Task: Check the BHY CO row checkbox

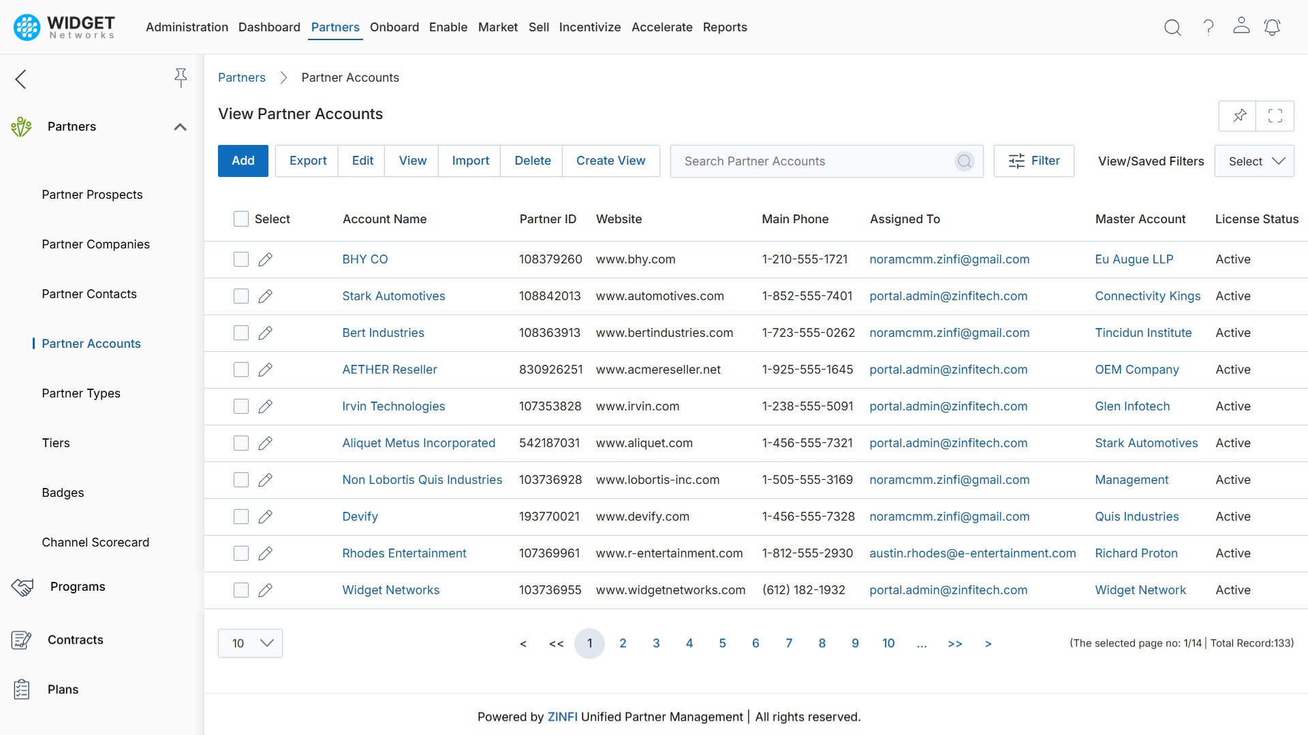Action: [x=241, y=259]
